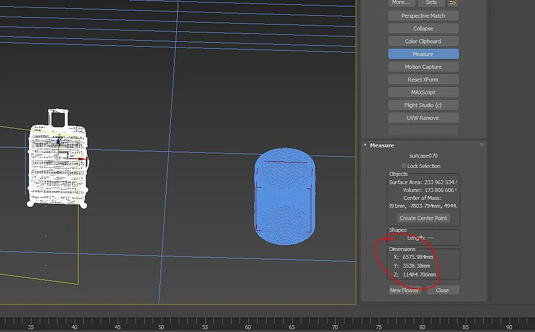
Task: Close the Measure utility panel
Action: click(442, 290)
